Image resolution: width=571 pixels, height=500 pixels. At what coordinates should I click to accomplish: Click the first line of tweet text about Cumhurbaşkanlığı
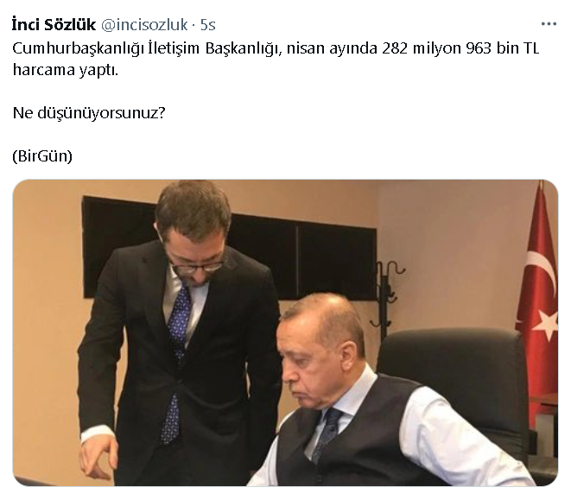click(276, 48)
